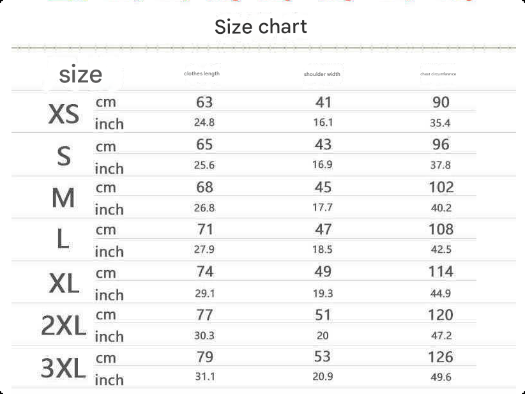Viewport: 525px width, 394px height.
Task: Select the "shoulder width" column header
Action: point(322,74)
